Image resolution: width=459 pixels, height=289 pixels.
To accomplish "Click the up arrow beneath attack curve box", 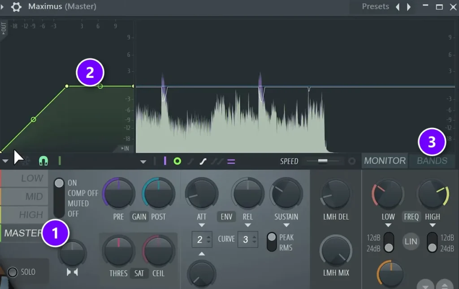I will 202,254.
